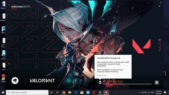Minimize the Riot launcher window
The image size is (169, 95).
(x=148, y=3)
